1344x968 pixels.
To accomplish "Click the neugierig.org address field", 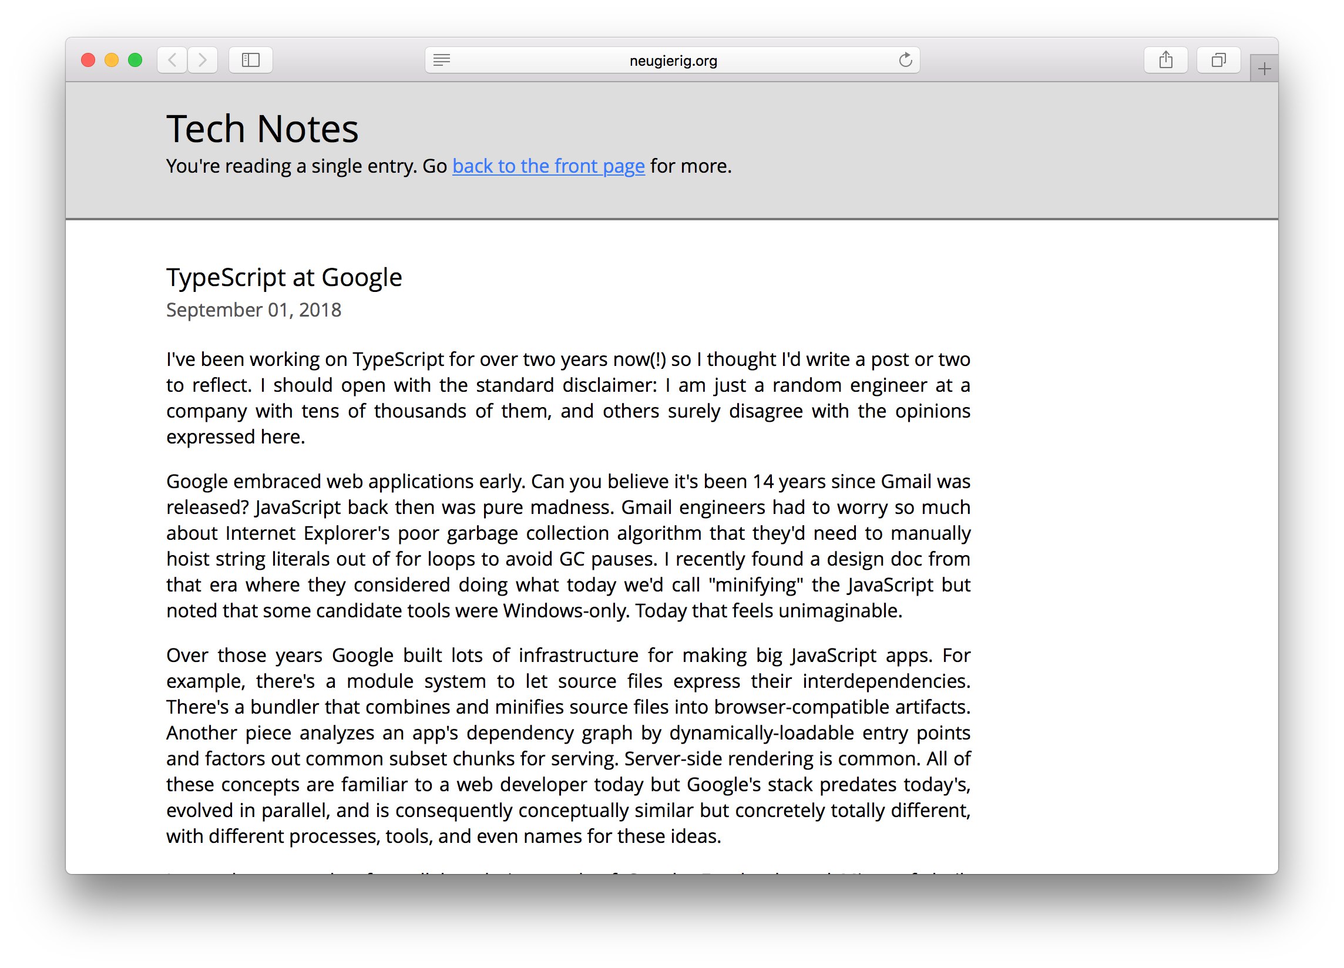I will (x=673, y=60).
